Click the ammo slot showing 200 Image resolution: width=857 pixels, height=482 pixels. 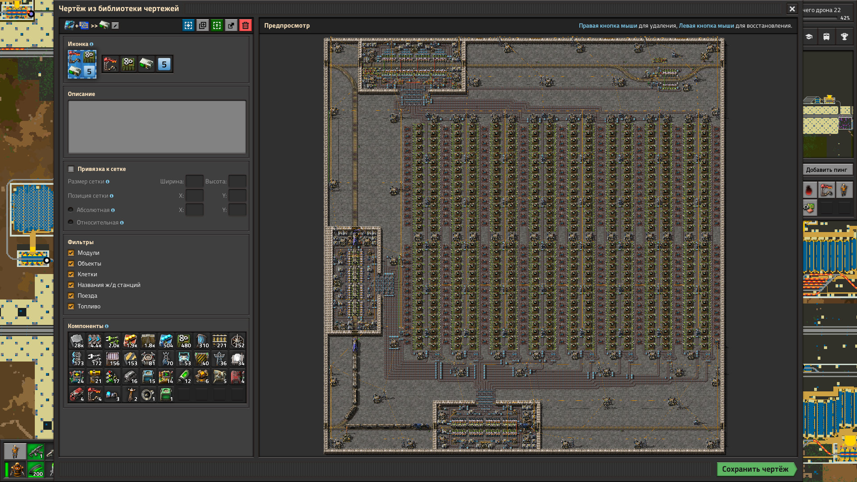coord(36,470)
